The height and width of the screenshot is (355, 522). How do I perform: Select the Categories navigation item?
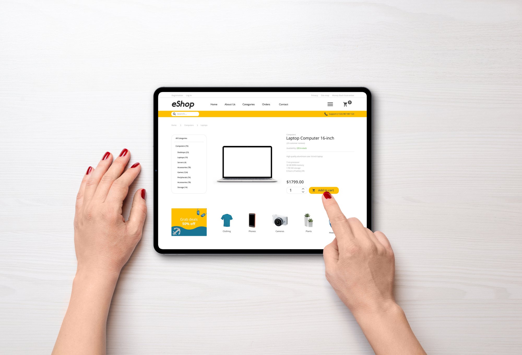[248, 104]
